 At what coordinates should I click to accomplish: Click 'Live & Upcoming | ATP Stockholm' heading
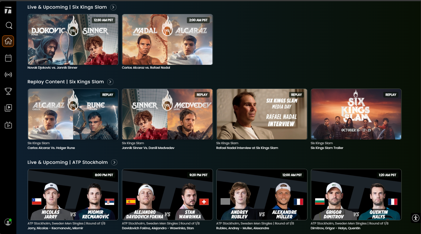pos(67,162)
